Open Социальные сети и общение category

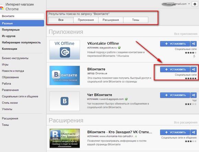(20, 97)
